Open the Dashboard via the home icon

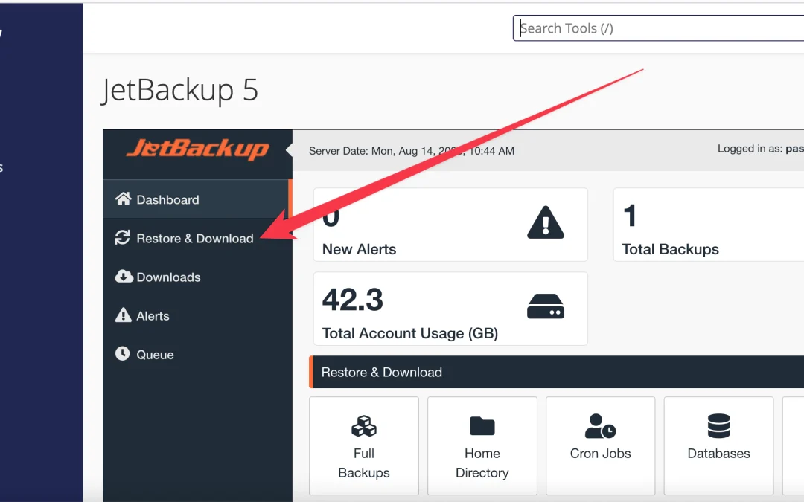(x=122, y=199)
